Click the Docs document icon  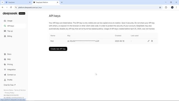click(x=5, y=54)
